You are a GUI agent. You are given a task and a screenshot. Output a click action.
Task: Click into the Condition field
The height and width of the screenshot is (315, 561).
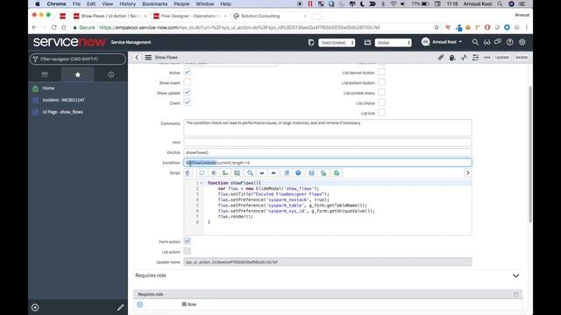pyautogui.click(x=327, y=163)
